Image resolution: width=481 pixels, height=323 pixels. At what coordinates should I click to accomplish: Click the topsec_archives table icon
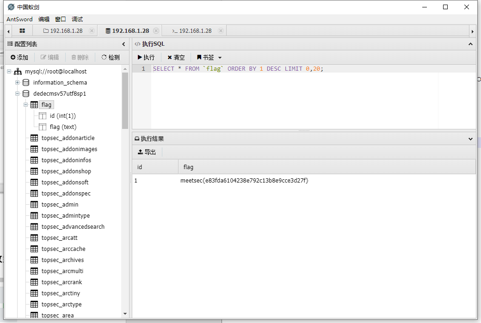(x=34, y=260)
